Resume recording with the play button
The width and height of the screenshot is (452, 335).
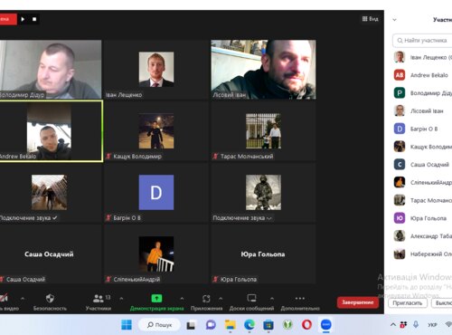[23, 19]
